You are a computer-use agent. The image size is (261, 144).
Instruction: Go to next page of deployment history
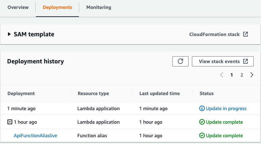pyautogui.click(x=252, y=75)
